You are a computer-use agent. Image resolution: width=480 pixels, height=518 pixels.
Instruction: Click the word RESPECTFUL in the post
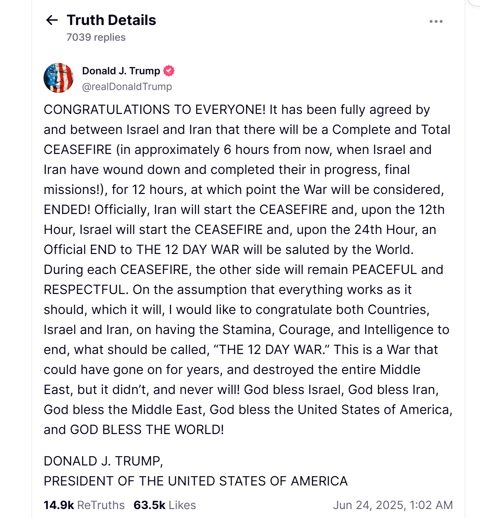click(86, 290)
